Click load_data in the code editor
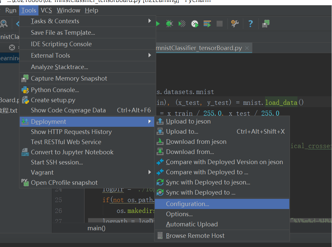 (281, 103)
